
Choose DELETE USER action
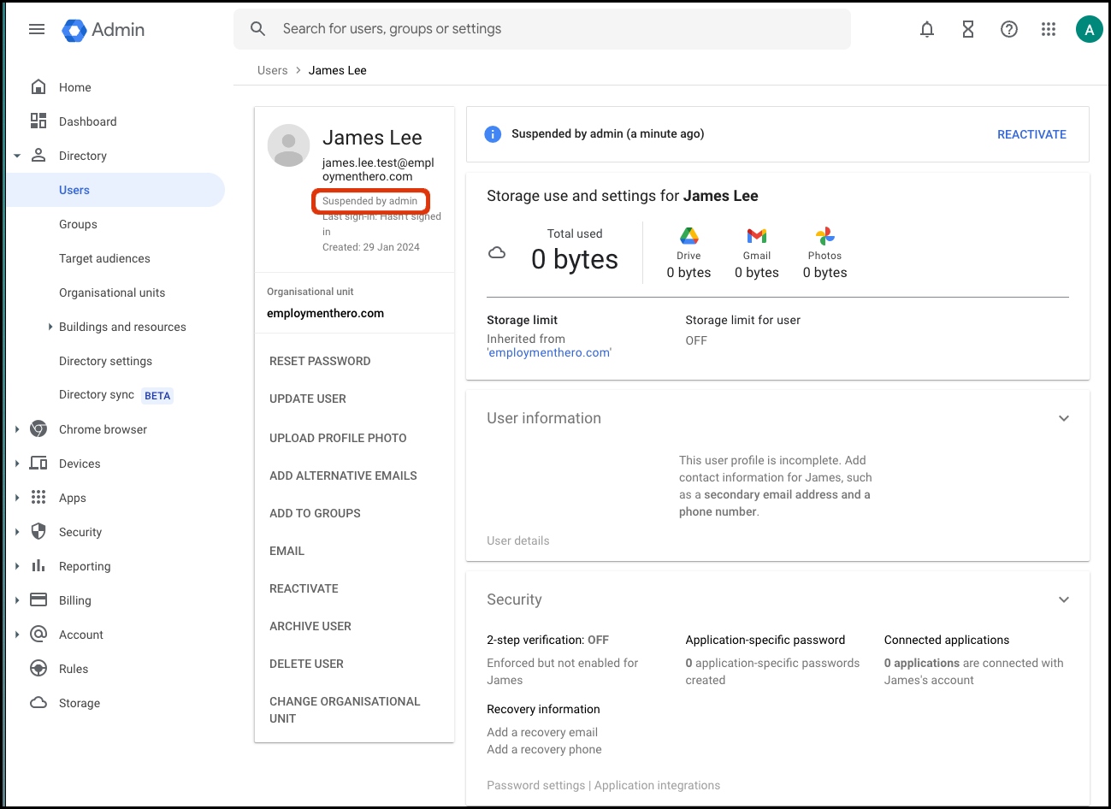pyautogui.click(x=306, y=664)
